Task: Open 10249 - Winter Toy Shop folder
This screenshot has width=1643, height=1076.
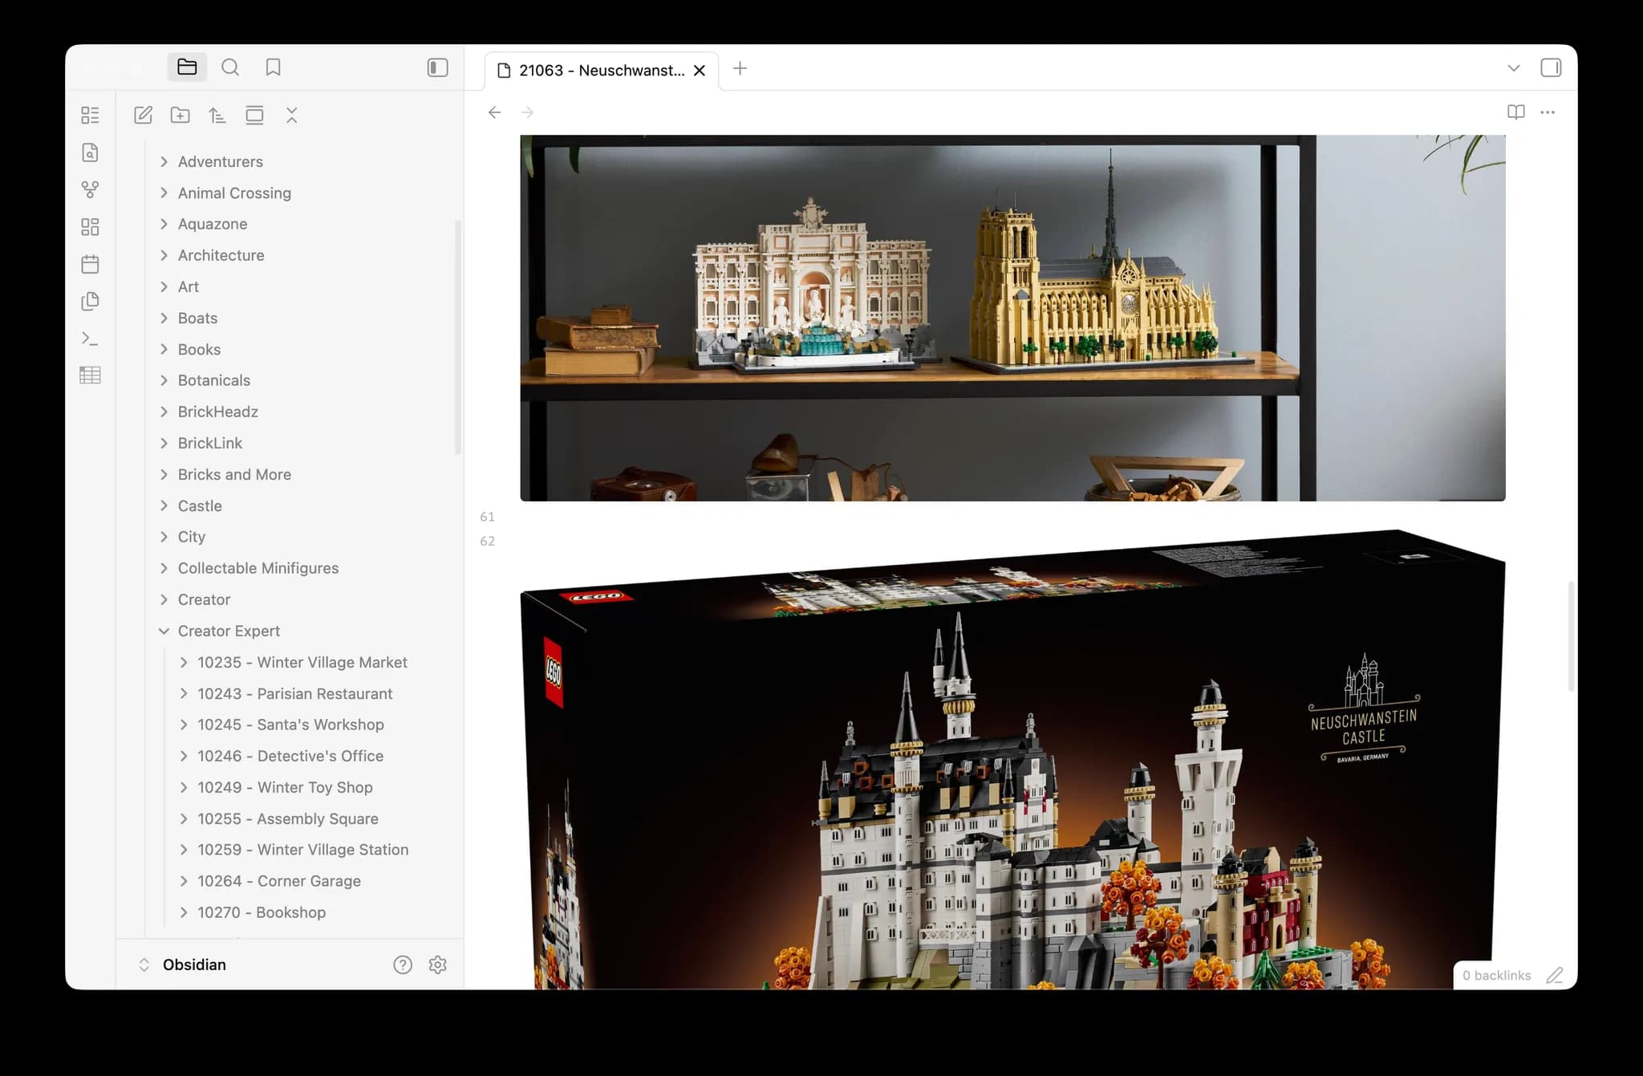Action: click(x=285, y=787)
